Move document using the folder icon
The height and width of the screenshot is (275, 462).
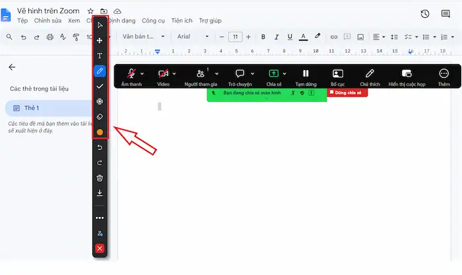(104, 11)
